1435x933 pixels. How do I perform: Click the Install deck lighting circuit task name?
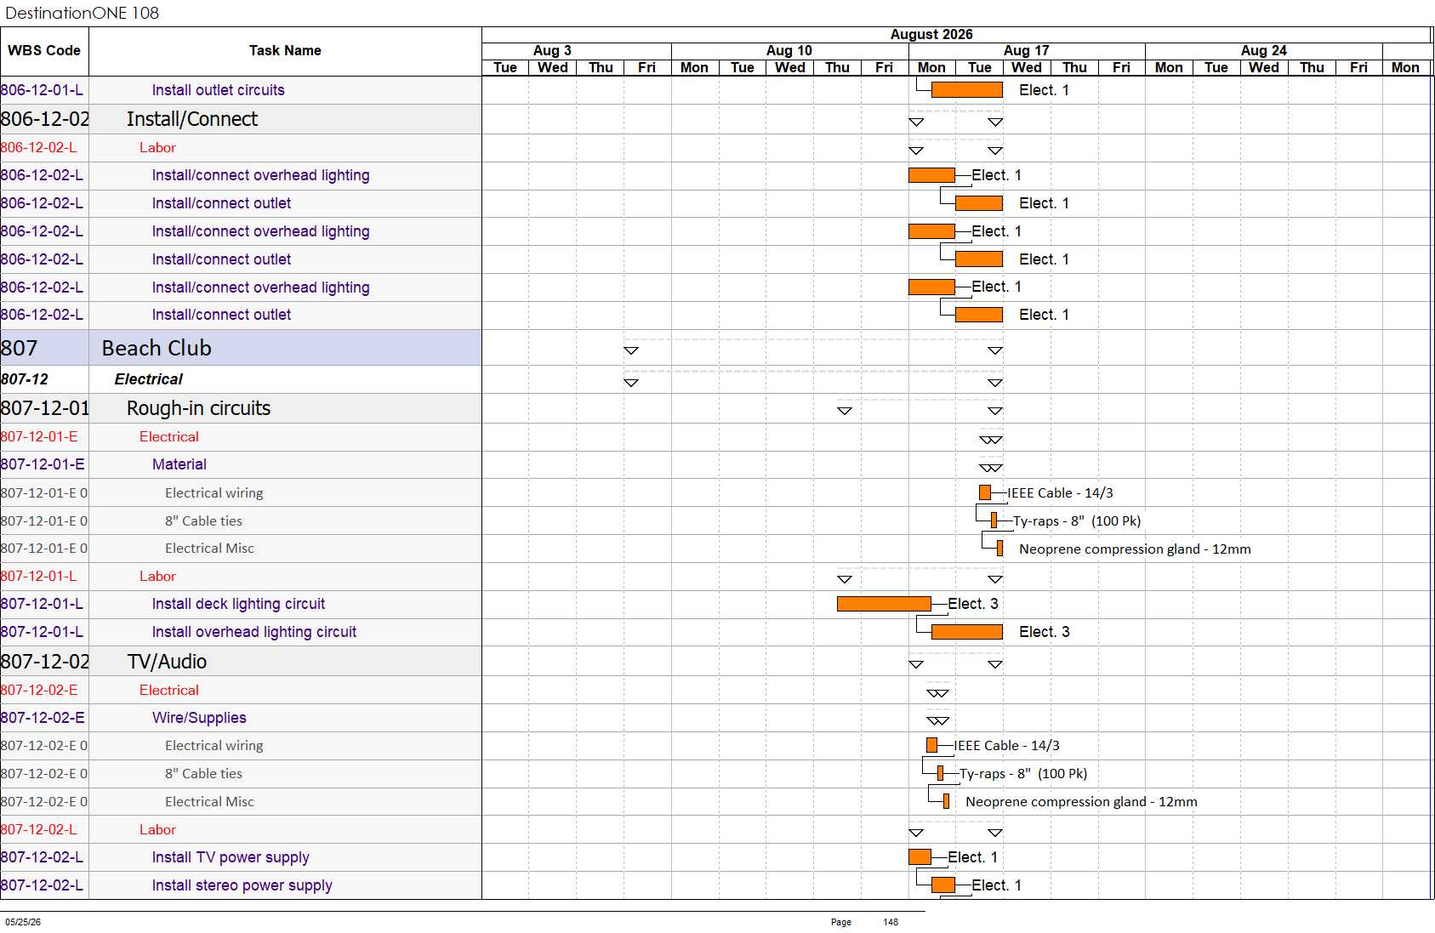[x=238, y=604]
